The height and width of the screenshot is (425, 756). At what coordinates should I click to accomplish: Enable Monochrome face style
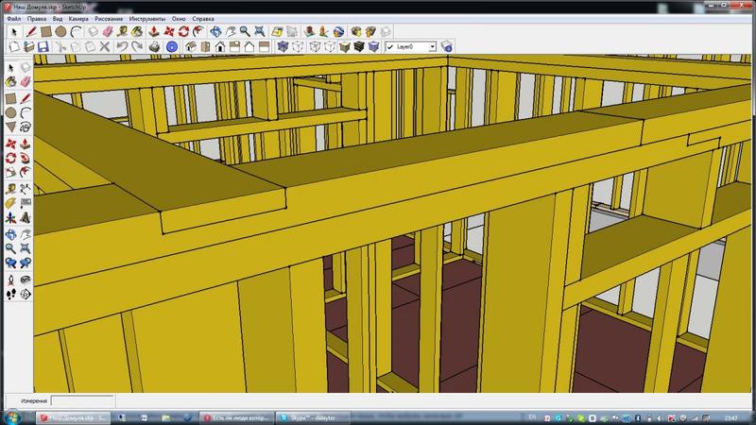[372, 45]
